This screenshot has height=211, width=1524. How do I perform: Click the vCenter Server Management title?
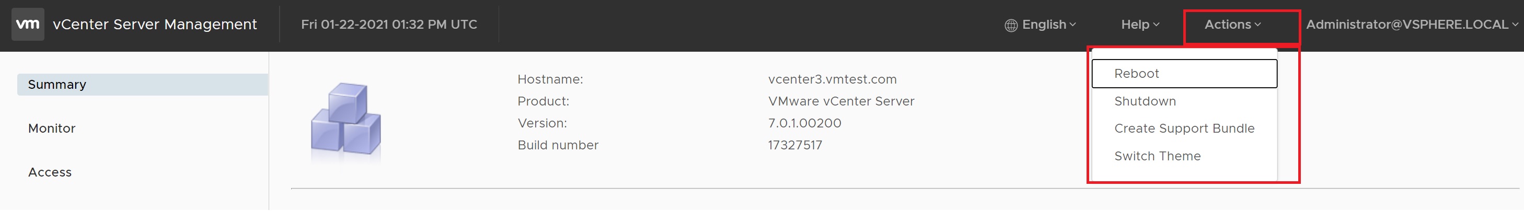click(154, 24)
